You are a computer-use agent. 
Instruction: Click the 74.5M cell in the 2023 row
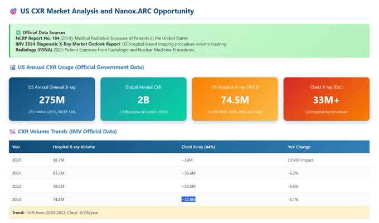(59, 199)
